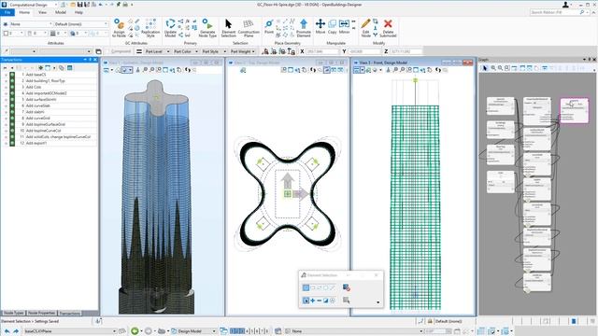598x336 pixels.
Task: Open the File menu tab
Action: (x=7, y=12)
